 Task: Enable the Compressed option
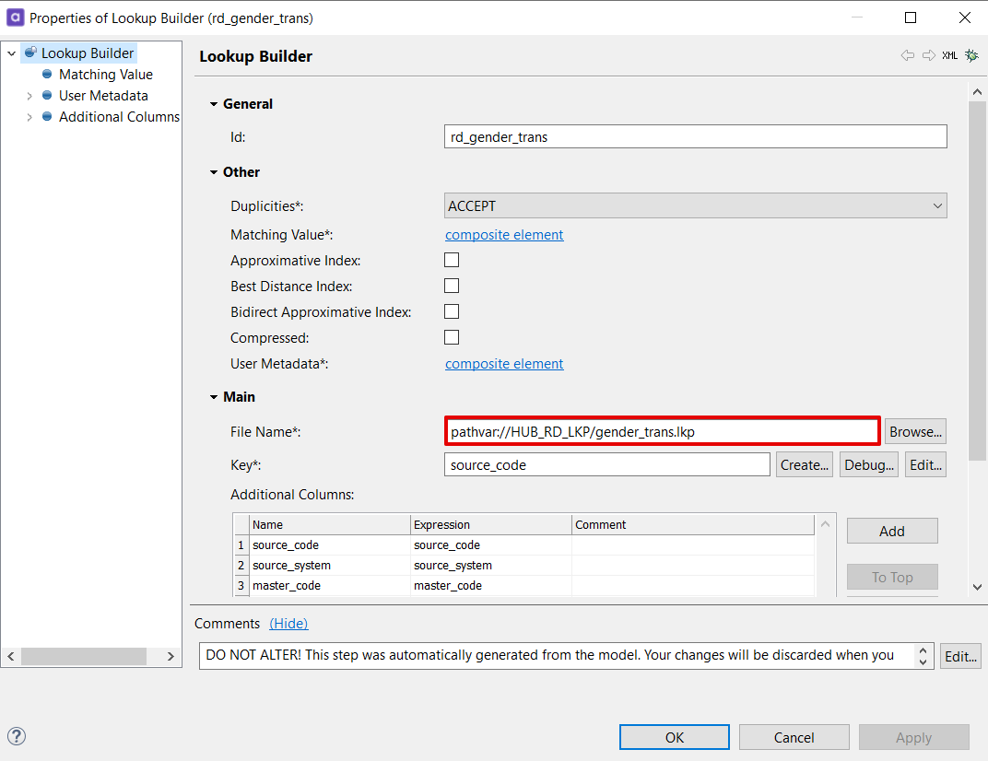coord(452,337)
